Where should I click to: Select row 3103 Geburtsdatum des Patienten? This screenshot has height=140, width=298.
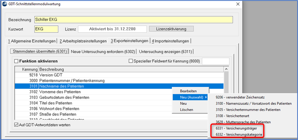point(119,97)
